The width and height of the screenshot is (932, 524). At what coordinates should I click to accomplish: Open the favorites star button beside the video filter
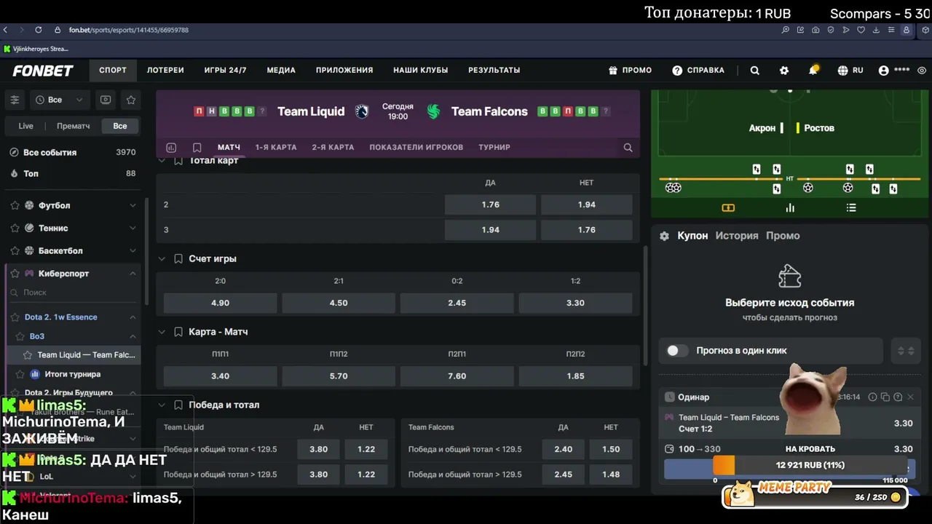tap(131, 100)
